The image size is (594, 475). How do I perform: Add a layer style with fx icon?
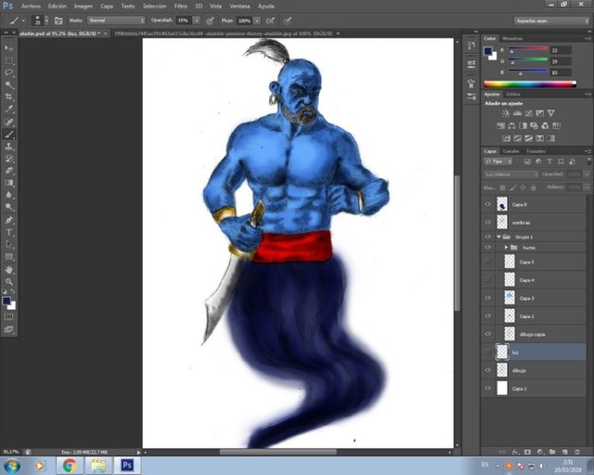click(515, 452)
